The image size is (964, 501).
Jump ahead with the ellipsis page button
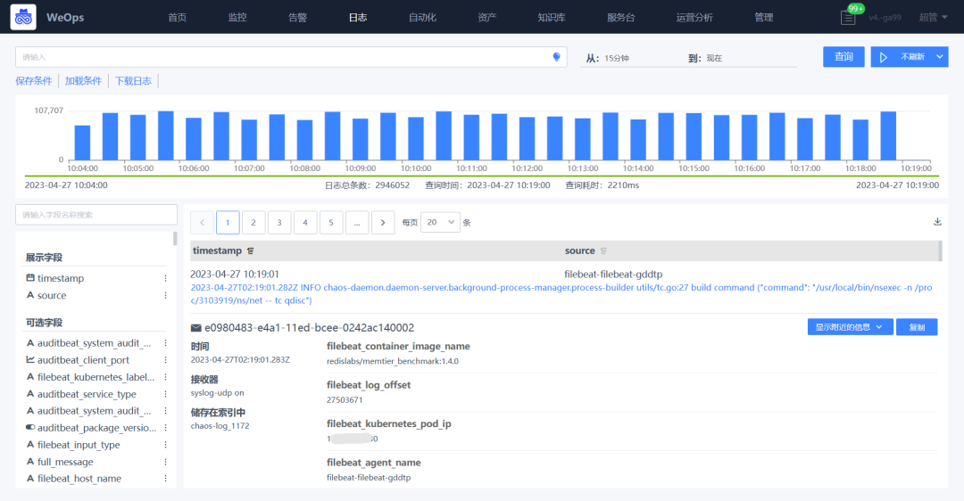coord(357,222)
